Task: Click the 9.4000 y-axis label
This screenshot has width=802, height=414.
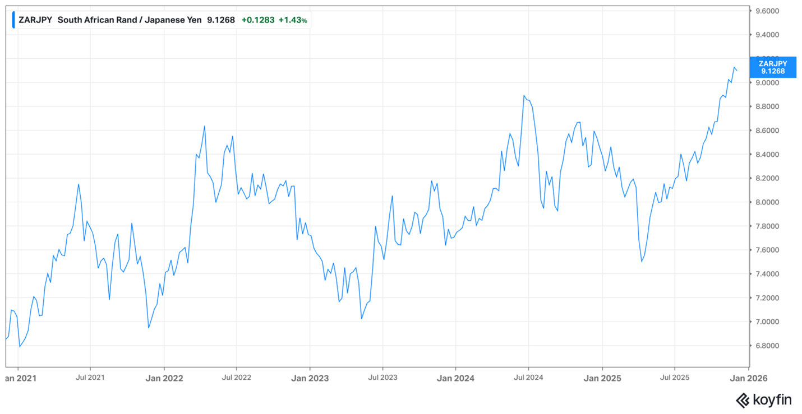Action: (x=768, y=35)
